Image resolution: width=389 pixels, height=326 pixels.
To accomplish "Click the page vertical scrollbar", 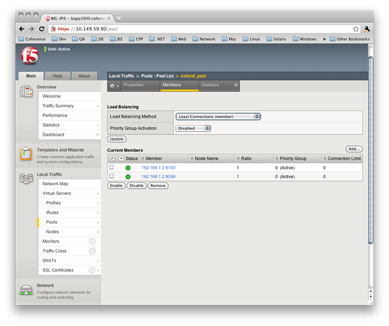I will click(x=370, y=150).
